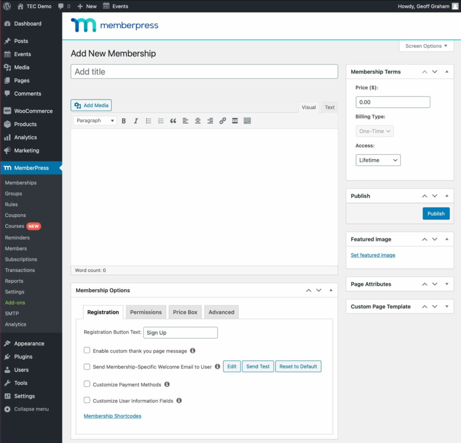Switch to the Advanced tab

(222, 312)
